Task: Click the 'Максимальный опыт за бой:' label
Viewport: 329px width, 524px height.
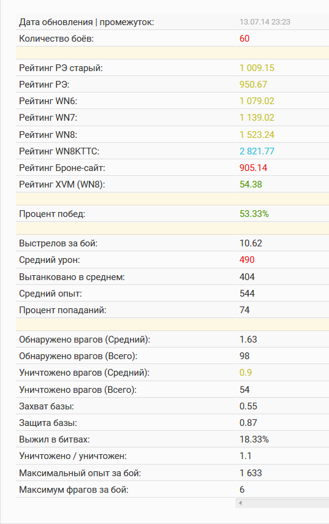Action: 80,473
